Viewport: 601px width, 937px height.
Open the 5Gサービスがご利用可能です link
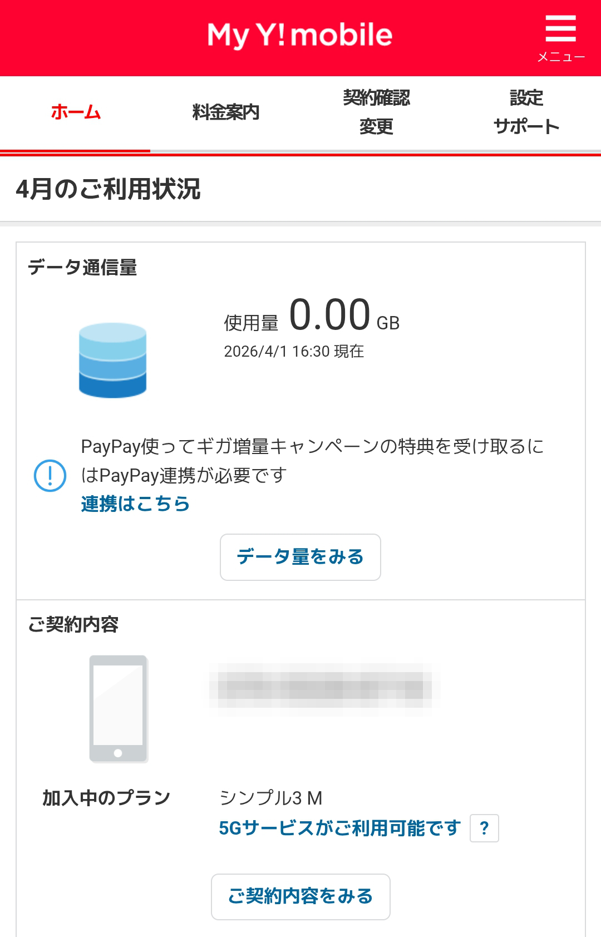point(339,828)
